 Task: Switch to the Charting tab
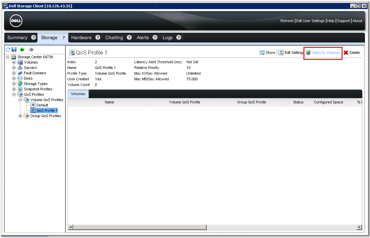(x=114, y=37)
